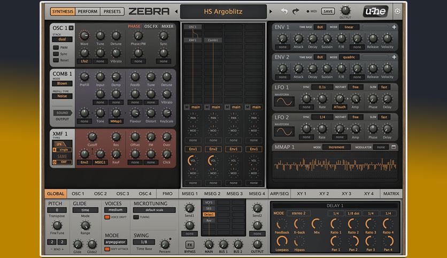Open the OSC FX tab
Screen dimensions: 447x258
[151, 26]
